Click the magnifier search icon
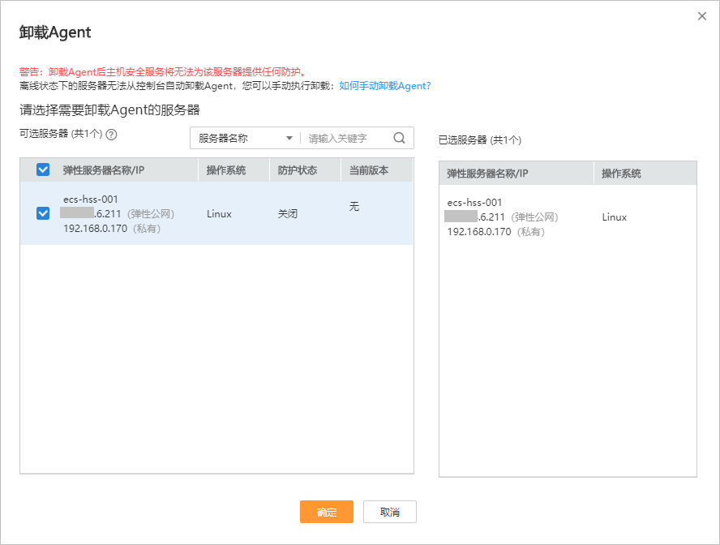 (x=399, y=138)
